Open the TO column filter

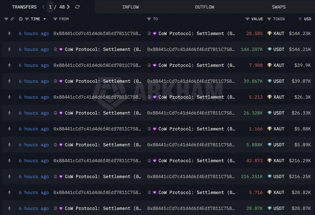(x=149, y=19)
